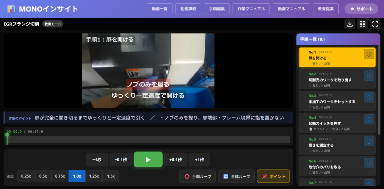
Task: Toggle the ポイント pin button
Action: pos(273,176)
